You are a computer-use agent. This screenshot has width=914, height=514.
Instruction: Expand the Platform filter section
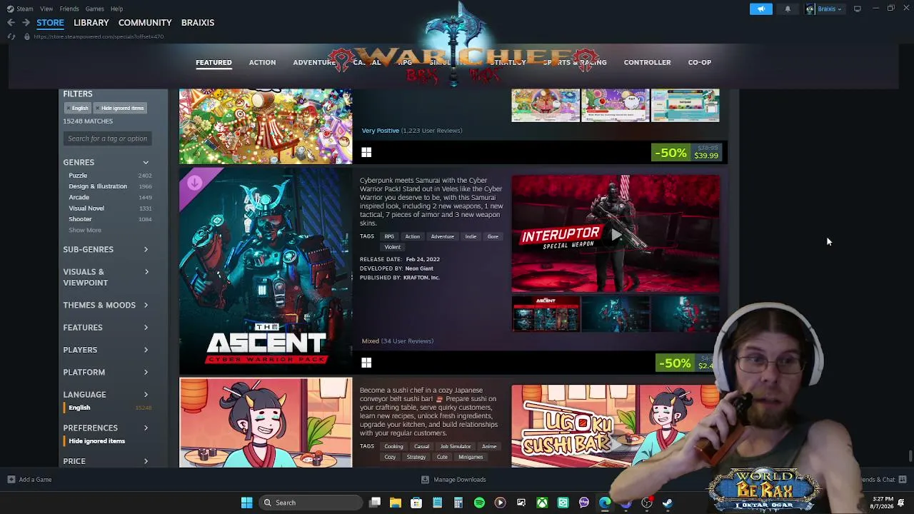(106, 373)
